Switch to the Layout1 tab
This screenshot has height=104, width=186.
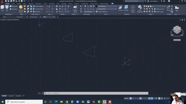point(11,96)
